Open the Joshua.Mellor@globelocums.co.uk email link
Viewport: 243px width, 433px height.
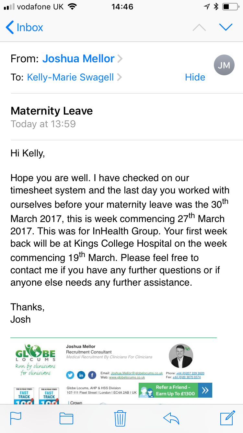[136, 373]
